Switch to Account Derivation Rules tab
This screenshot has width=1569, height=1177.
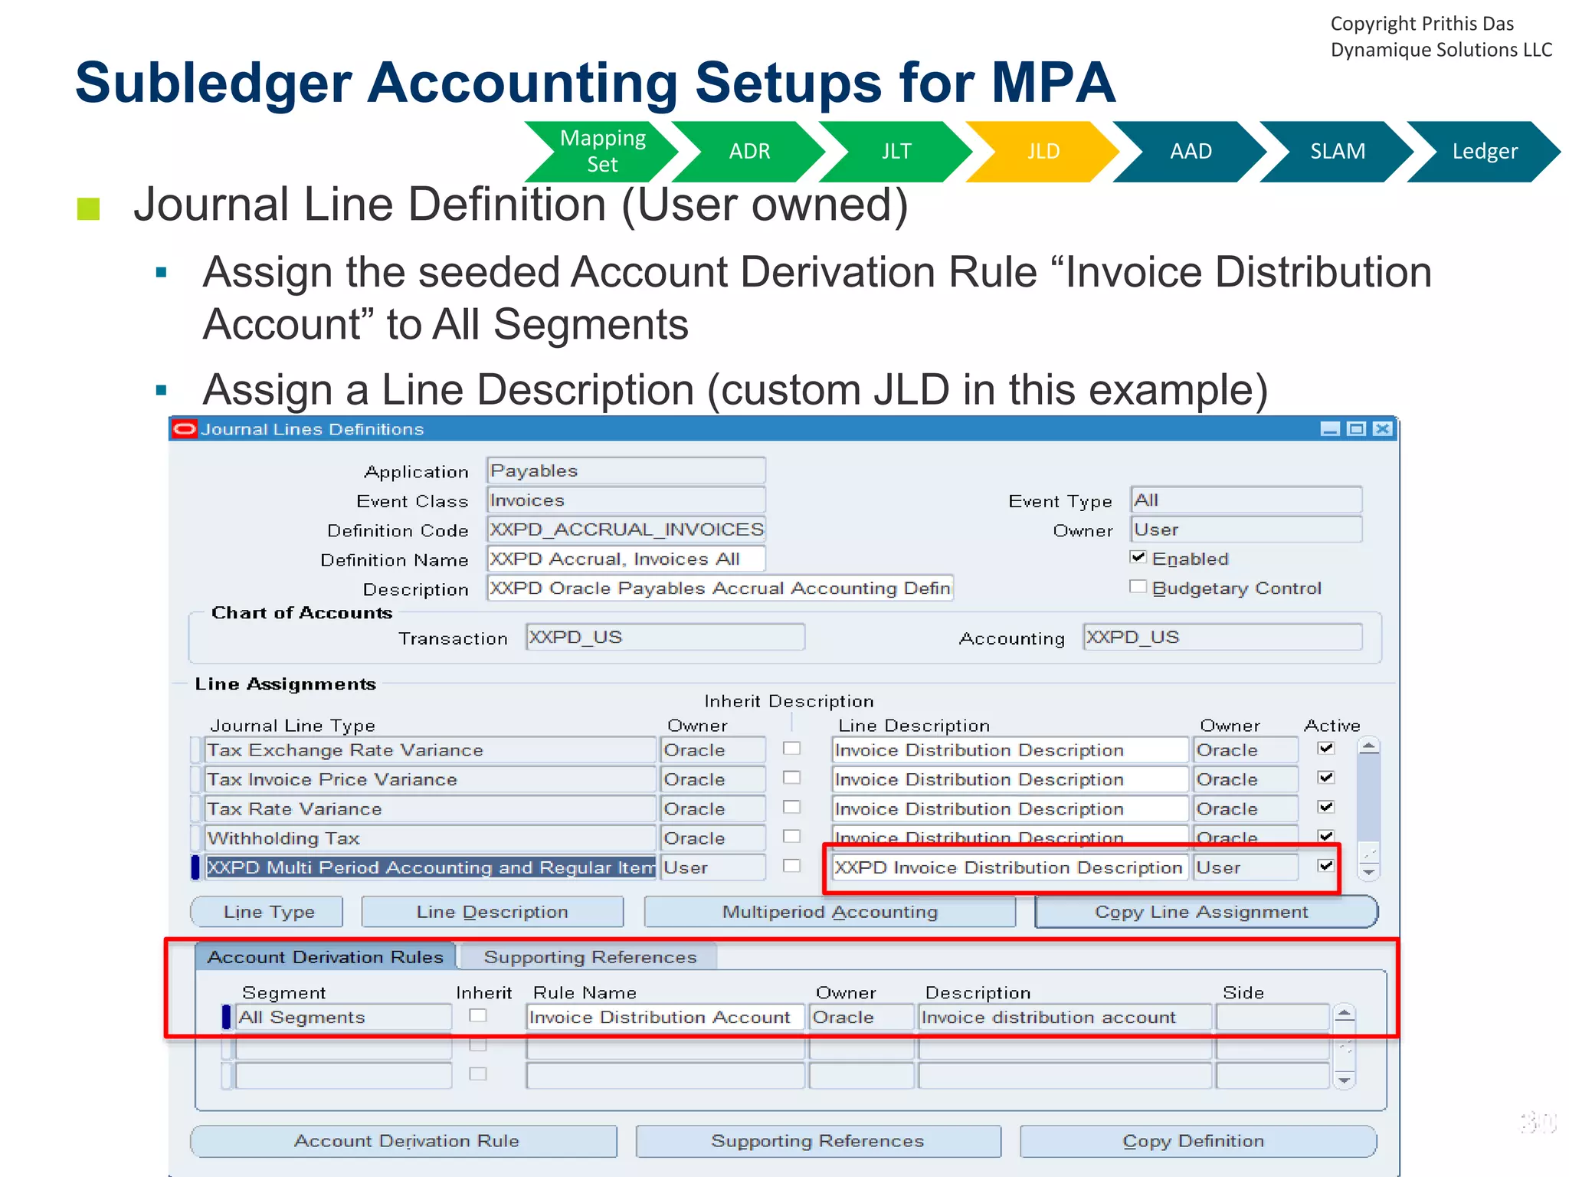tap(326, 957)
